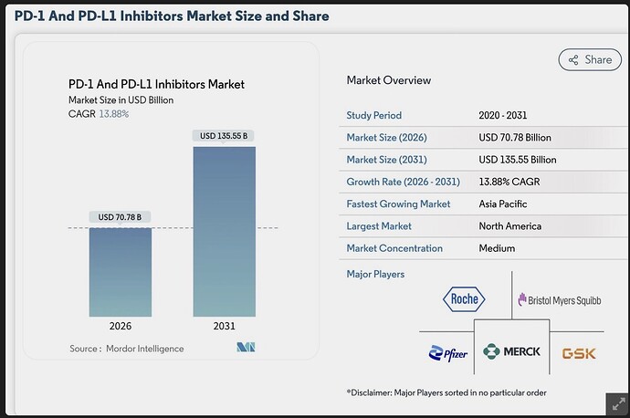Click the Merck logo
The height and width of the screenshot is (418, 630).
pyautogui.click(x=511, y=351)
